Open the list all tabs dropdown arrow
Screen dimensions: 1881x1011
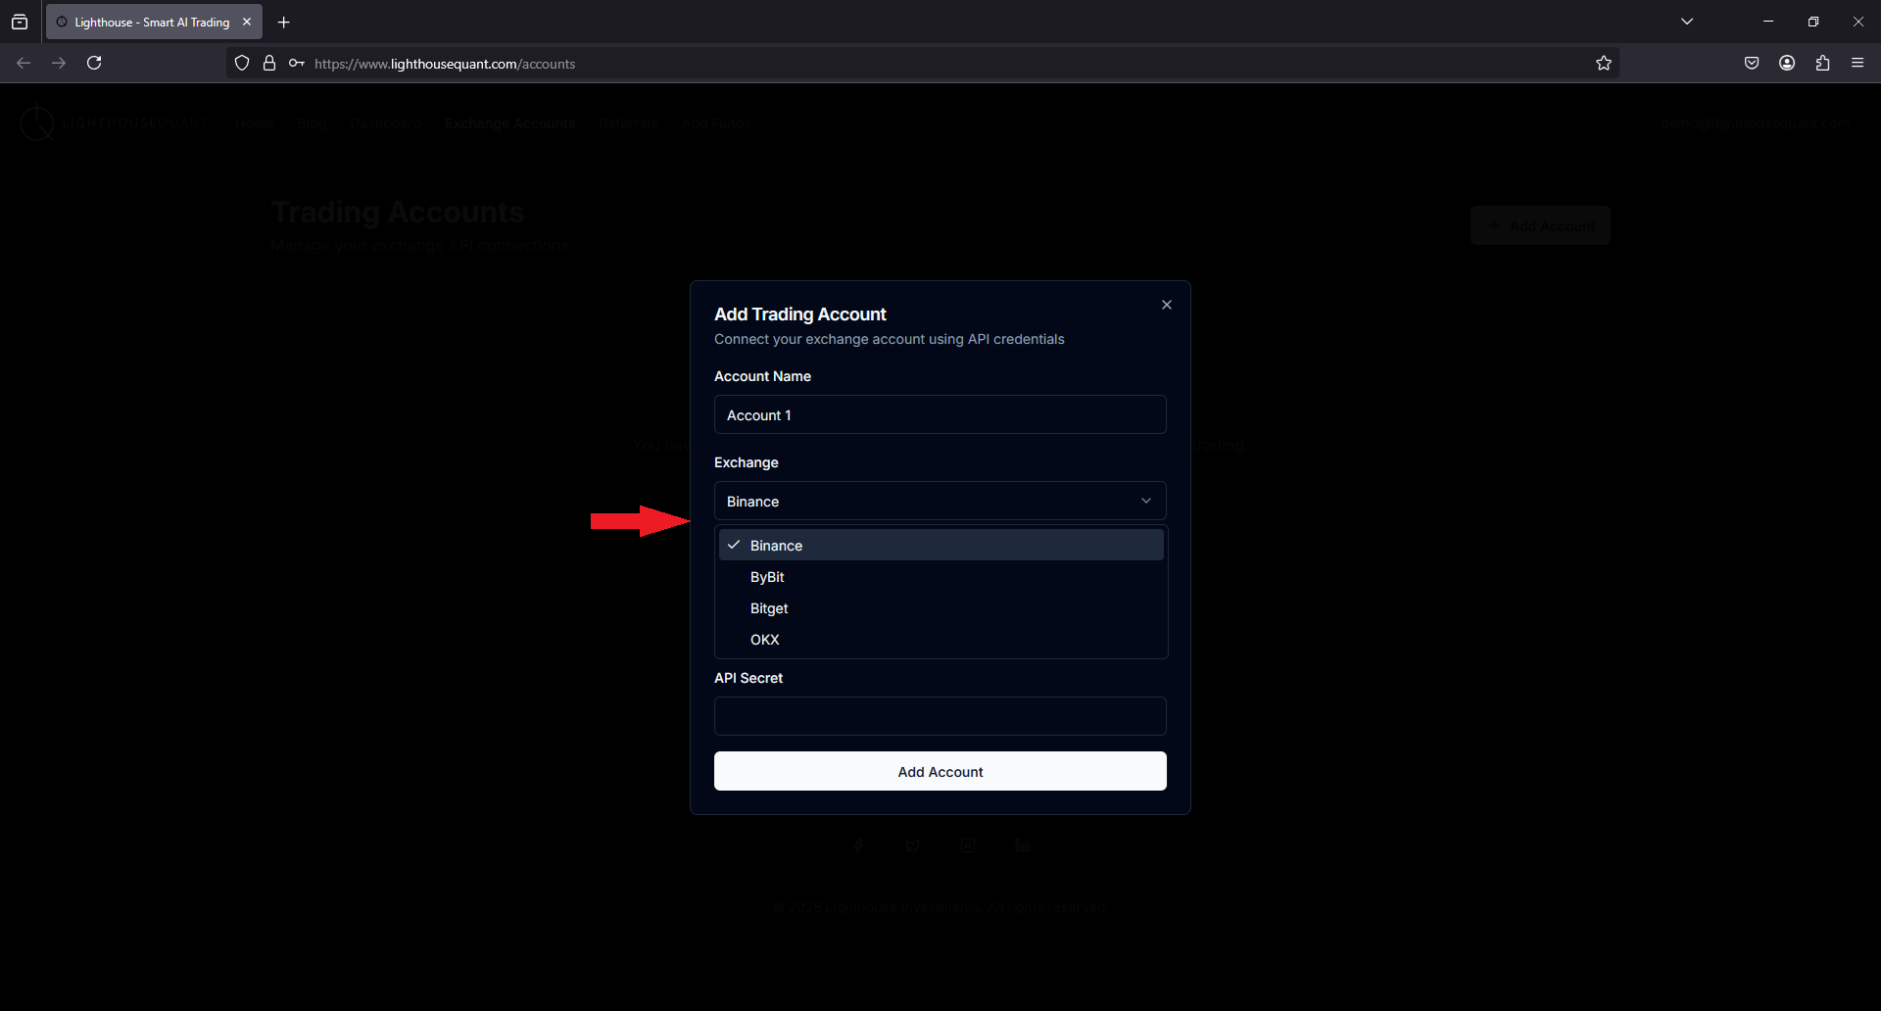click(1686, 22)
